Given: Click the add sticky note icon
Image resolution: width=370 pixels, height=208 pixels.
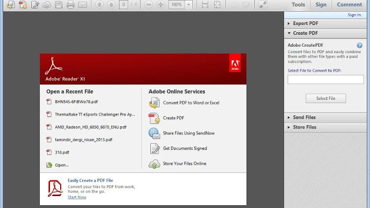Looking at the screenshot, I should [234, 5].
